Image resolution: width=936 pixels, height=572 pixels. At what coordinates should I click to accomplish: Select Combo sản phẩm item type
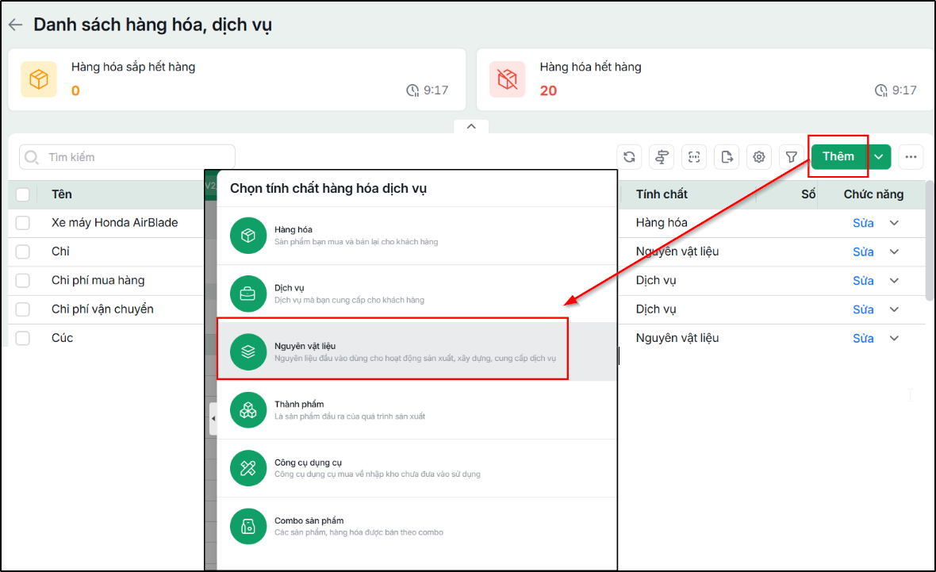[x=416, y=526]
